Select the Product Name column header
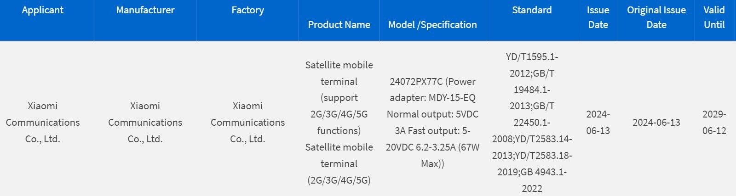The width and height of the screenshot is (736, 196). click(x=339, y=25)
